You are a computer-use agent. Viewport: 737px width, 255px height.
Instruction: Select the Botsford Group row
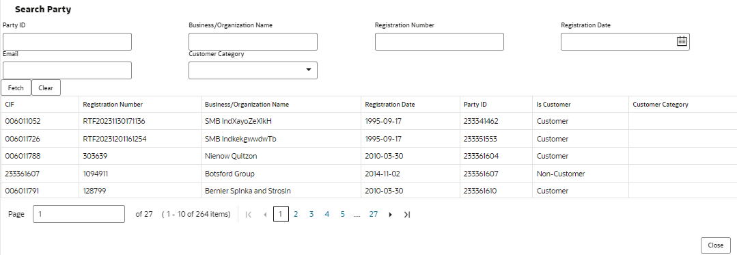click(369, 174)
